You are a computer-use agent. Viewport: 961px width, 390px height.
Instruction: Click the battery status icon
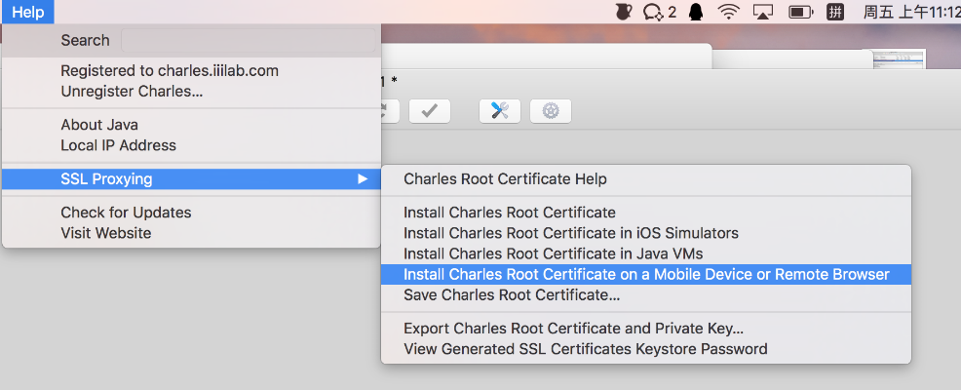(x=800, y=12)
